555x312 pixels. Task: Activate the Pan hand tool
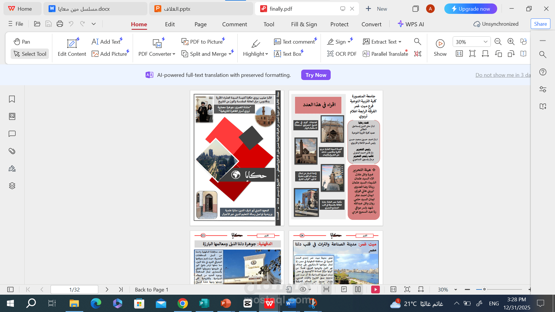22,42
